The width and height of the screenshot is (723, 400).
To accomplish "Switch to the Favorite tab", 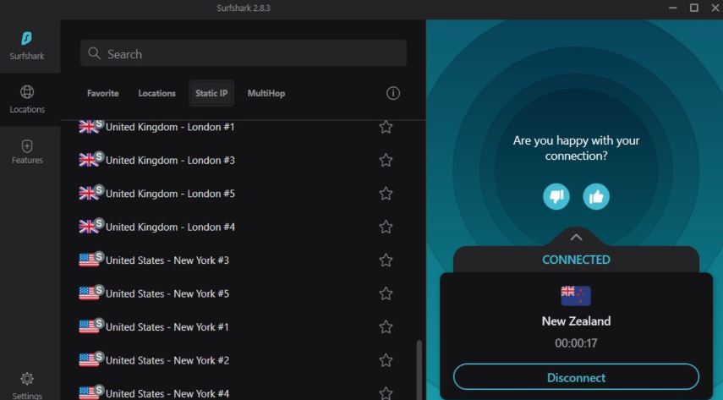I will click(x=103, y=93).
